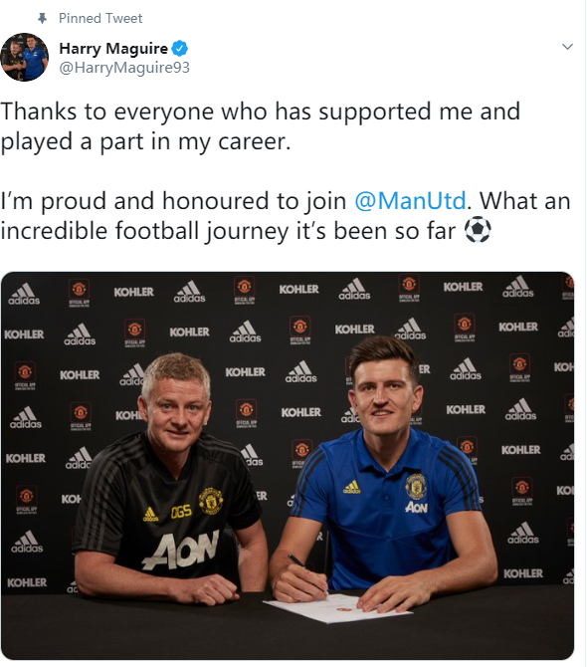The width and height of the screenshot is (587, 667).
Task: Click the yellow adidas logo on blue polo
Action: click(x=351, y=487)
